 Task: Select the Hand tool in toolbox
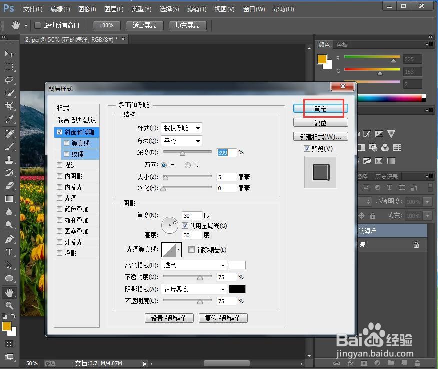click(9, 293)
